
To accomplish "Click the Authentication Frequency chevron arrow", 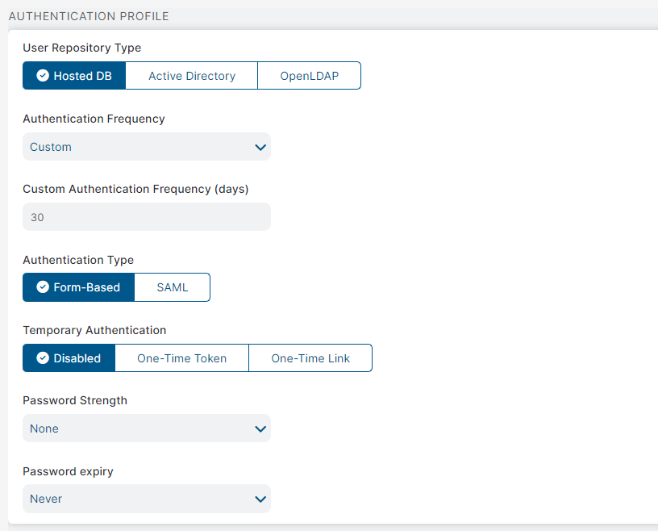I will (x=260, y=147).
